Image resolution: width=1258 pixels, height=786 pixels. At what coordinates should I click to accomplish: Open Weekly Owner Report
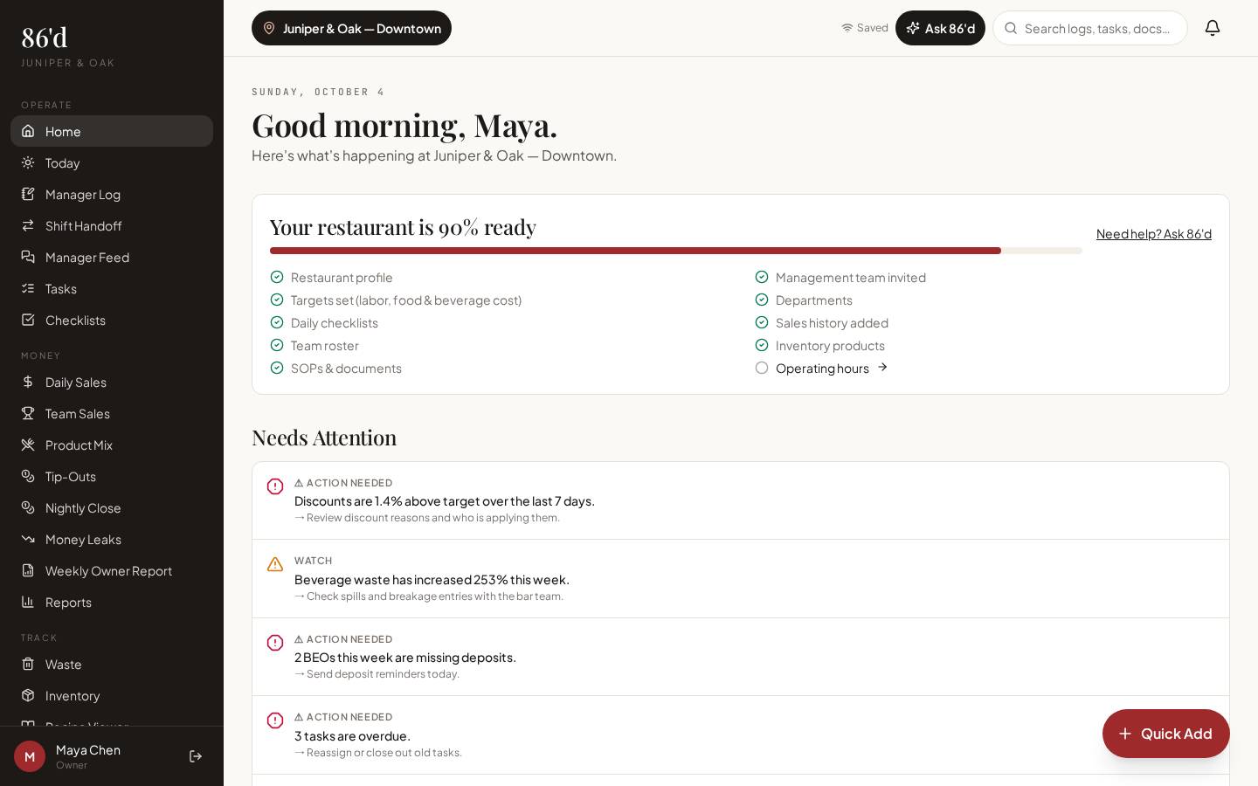pos(112,570)
